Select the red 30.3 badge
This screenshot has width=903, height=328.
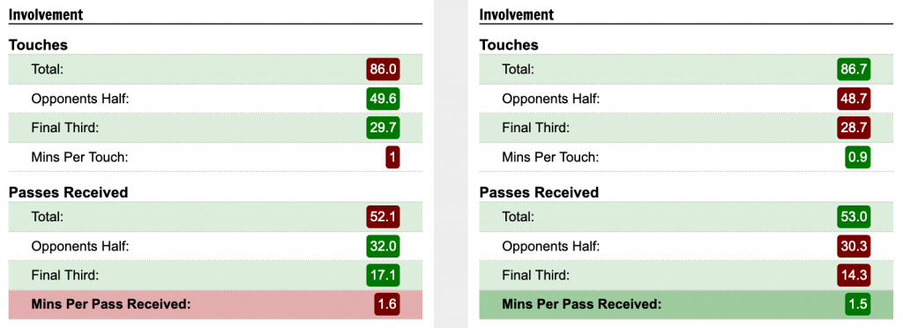tap(854, 246)
